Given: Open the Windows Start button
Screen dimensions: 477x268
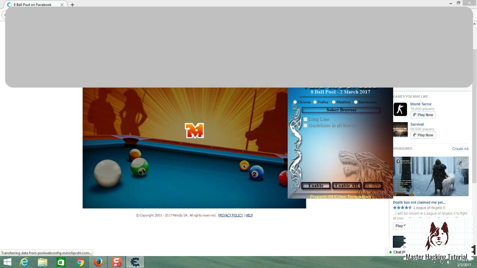Looking at the screenshot, I should pos(7,262).
